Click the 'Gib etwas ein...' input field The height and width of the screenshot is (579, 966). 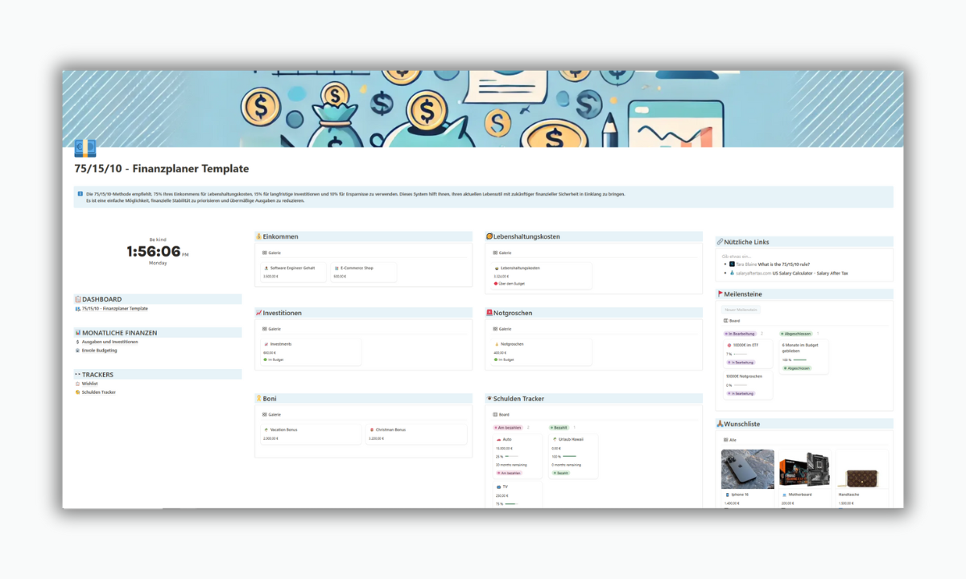tap(737, 257)
